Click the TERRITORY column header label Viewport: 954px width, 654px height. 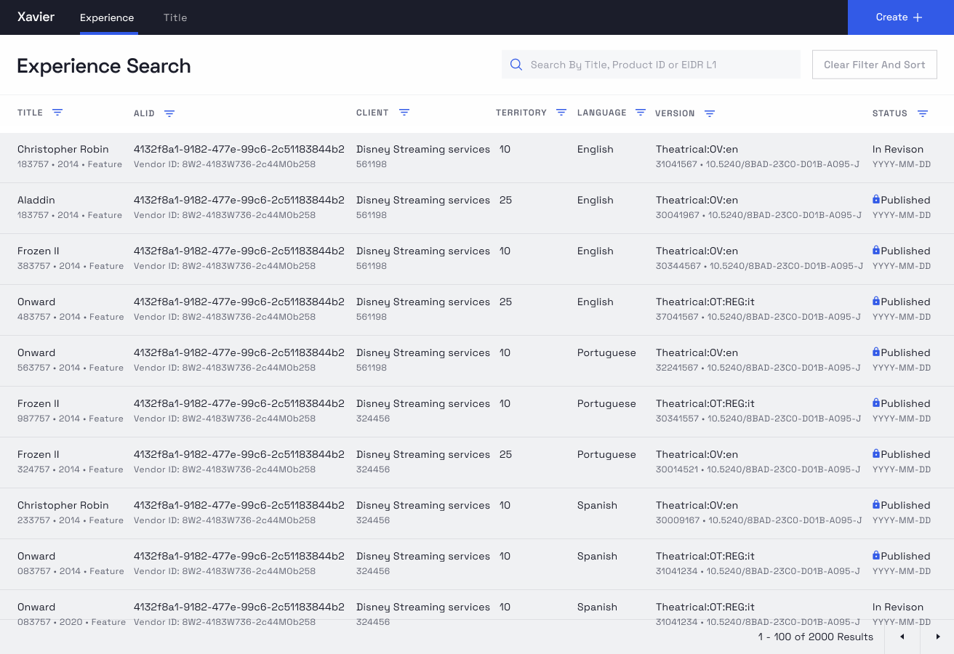coord(521,113)
